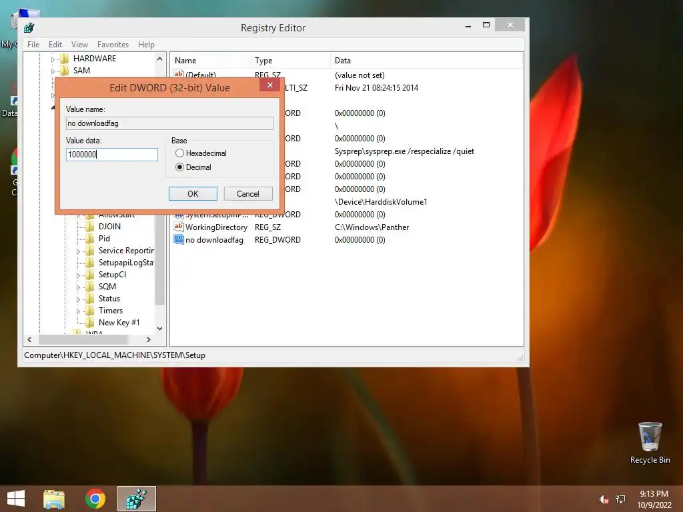683x512 pixels.
Task: Select the Pid folder icon
Action: [x=90, y=239]
